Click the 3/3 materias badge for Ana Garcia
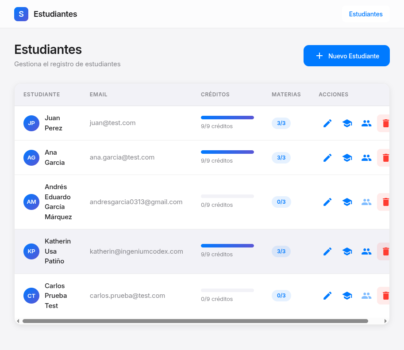The image size is (404, 350). point(281,158)
